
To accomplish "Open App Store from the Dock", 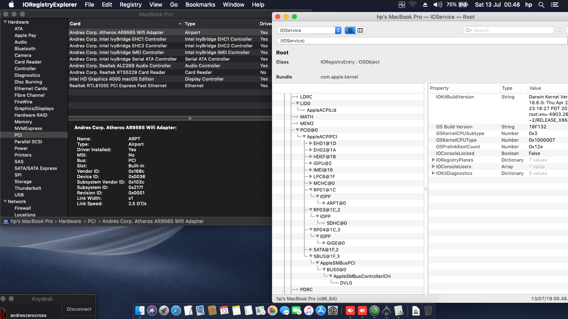I will pyautogui.click(x=321, y=310).
